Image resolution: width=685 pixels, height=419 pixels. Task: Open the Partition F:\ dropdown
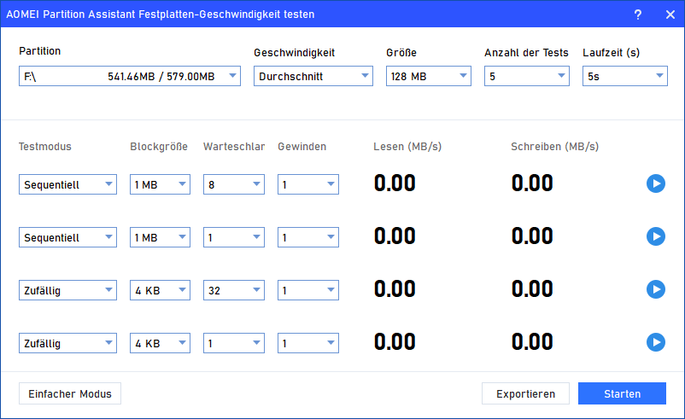130,77
